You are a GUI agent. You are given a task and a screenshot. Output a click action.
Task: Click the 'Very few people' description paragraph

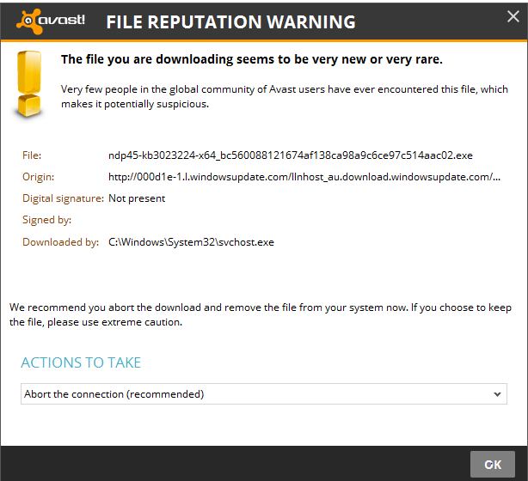tap(285, 96)
